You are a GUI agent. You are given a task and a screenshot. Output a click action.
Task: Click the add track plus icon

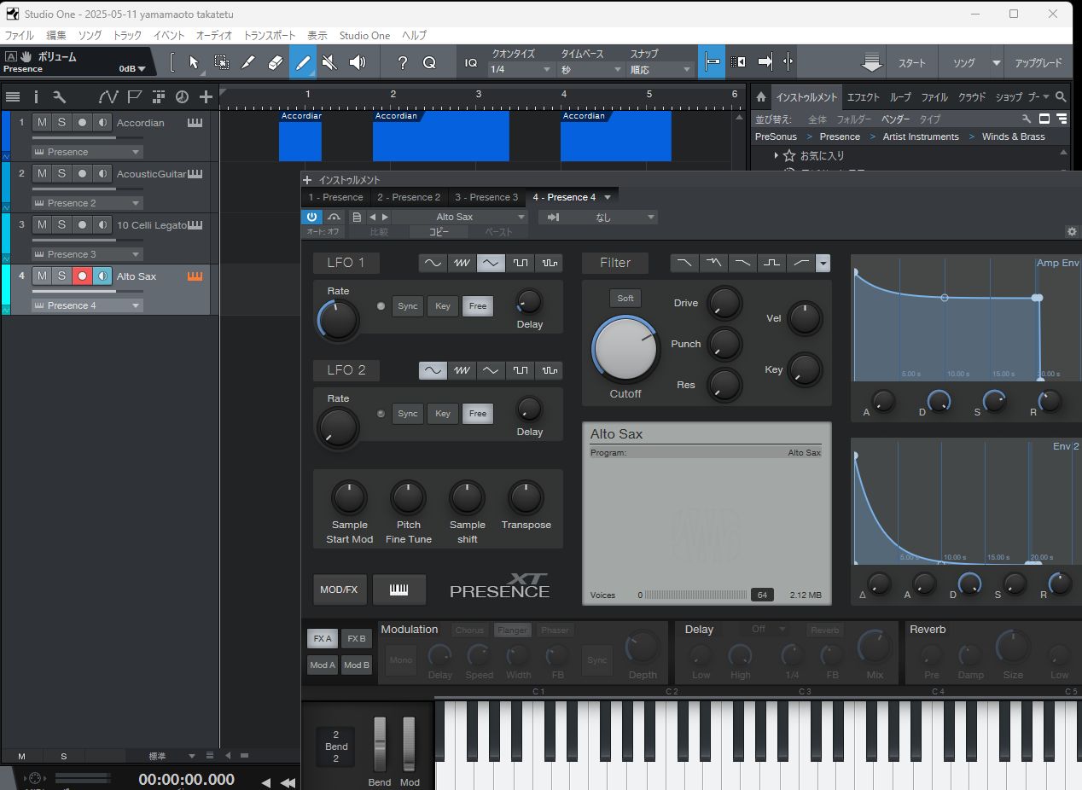coord(206,96)
